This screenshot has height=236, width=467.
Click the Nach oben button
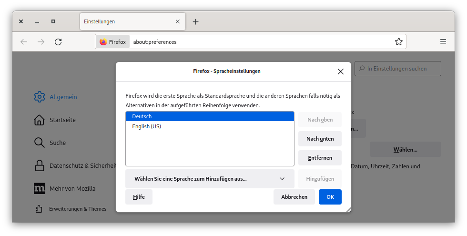pos(320,120)
